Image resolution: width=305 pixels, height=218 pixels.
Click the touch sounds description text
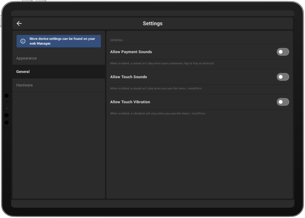point(156,88)
